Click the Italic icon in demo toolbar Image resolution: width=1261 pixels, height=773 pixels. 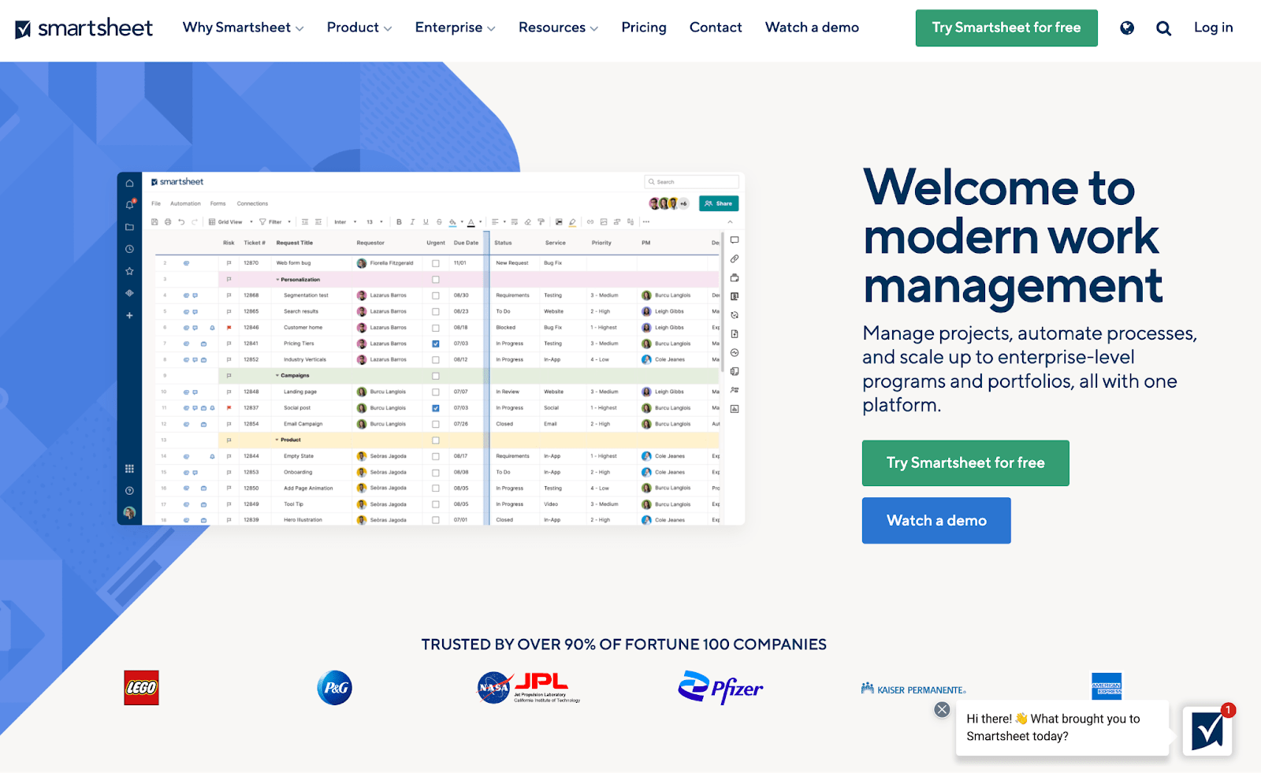click(412, 222)
